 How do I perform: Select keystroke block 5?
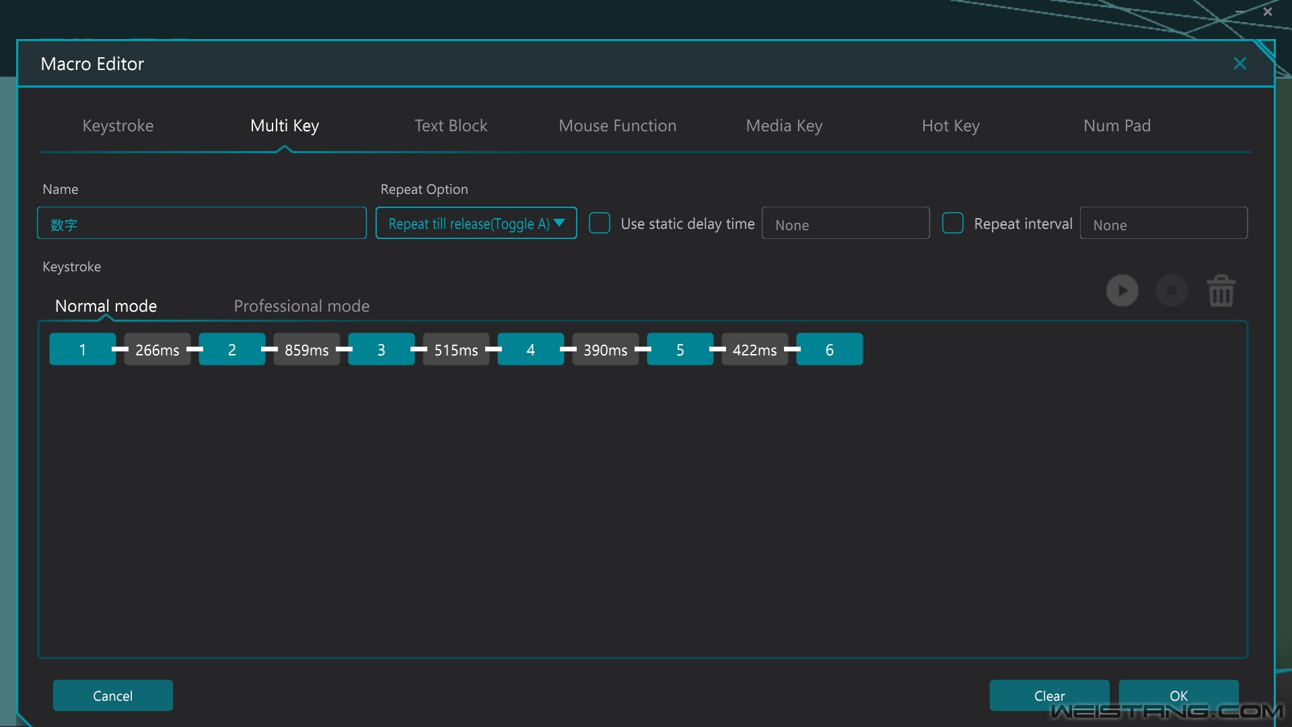coord(680,349)
